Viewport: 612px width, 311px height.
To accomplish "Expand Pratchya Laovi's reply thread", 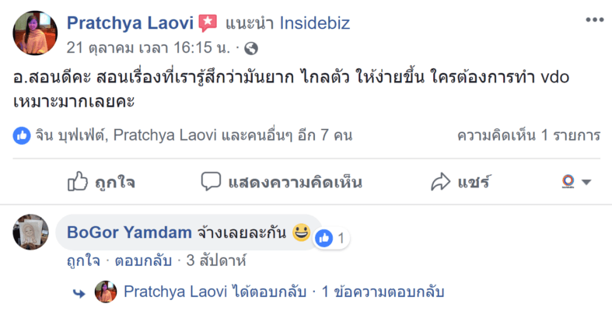I will (x=284, y=292).
